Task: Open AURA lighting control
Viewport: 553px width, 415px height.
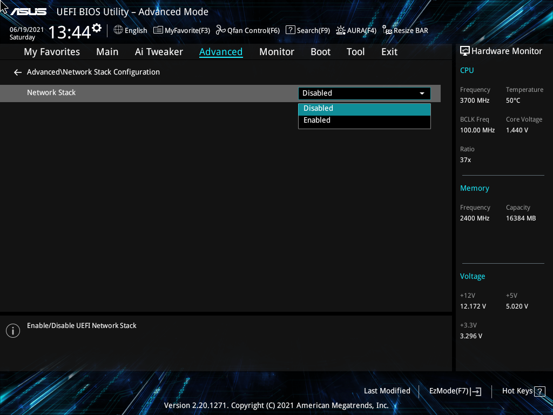Action: point(356,30)
